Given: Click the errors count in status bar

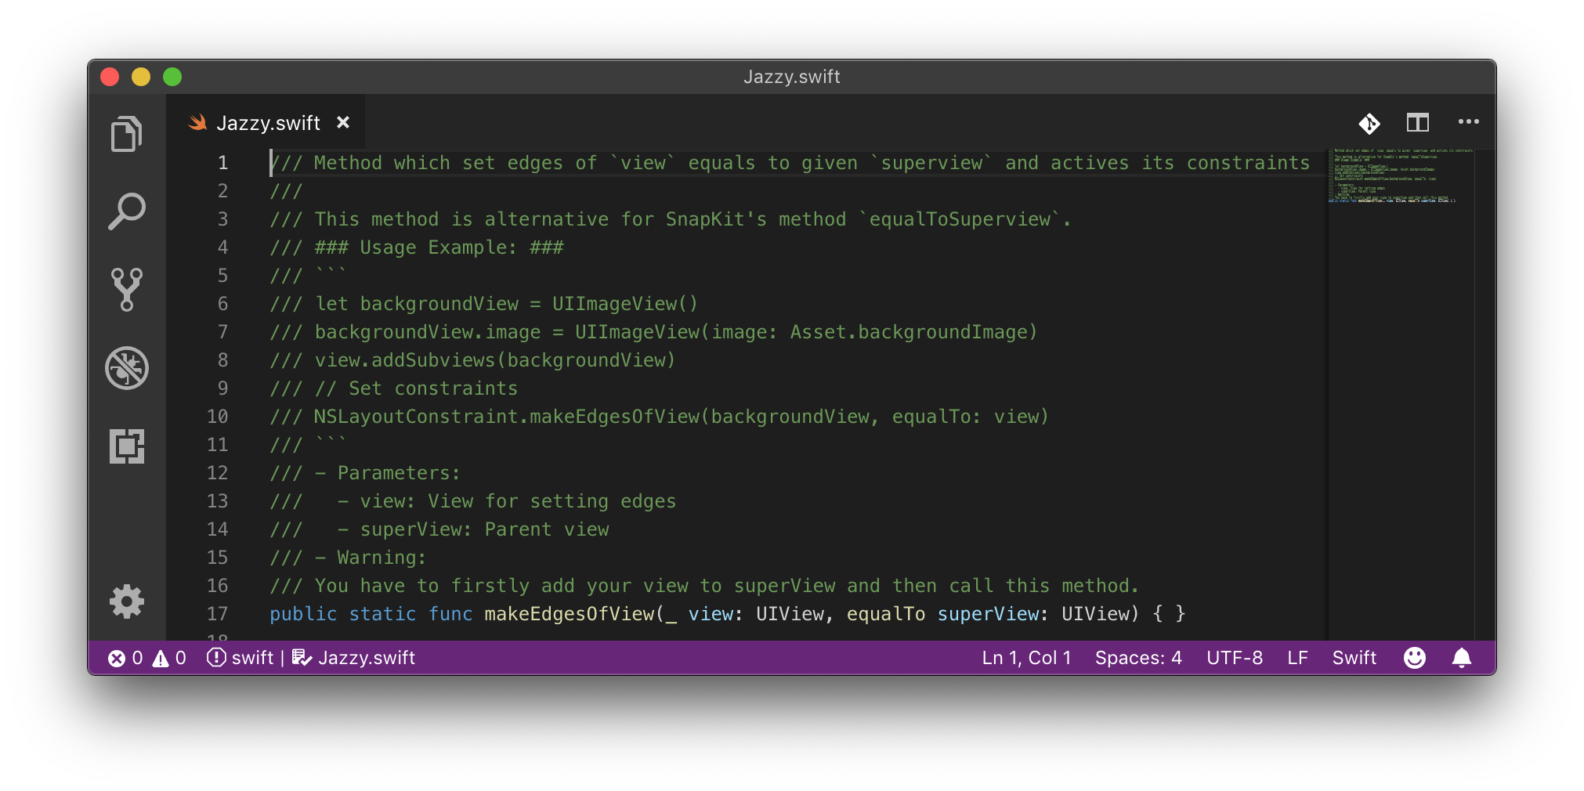Looking at the screenshot, I should click(125, 658).
